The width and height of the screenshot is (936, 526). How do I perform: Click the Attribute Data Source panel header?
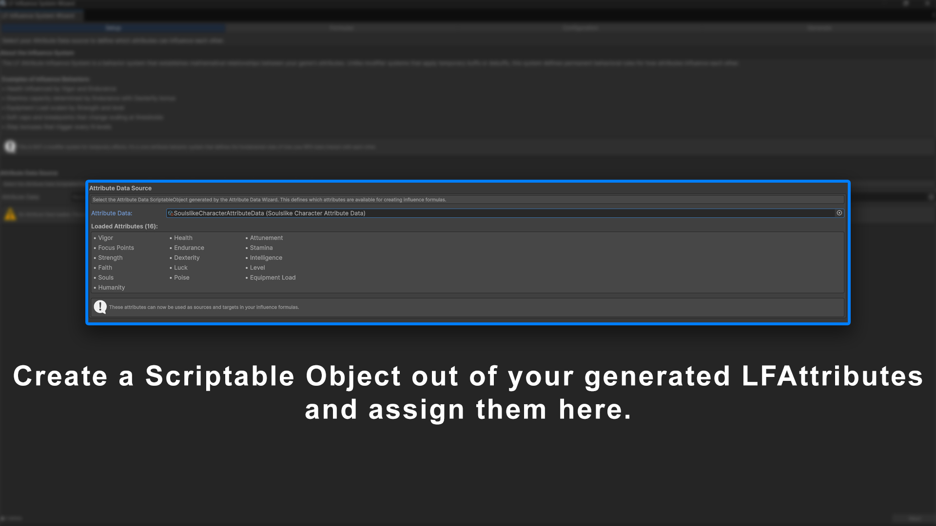[120, 188]
